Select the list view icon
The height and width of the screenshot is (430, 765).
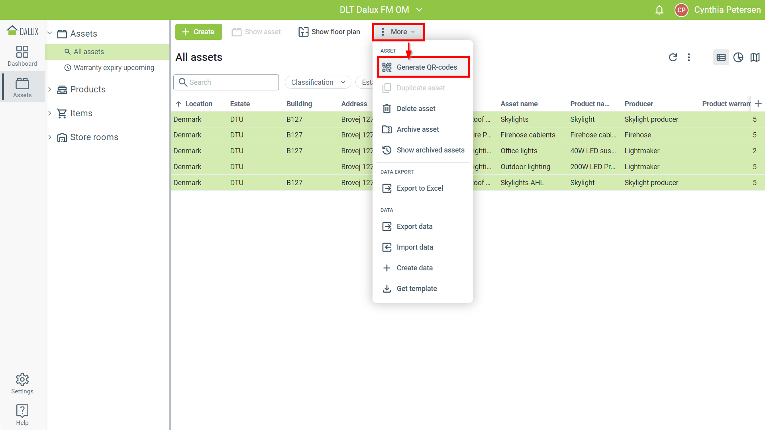[721, 57]
